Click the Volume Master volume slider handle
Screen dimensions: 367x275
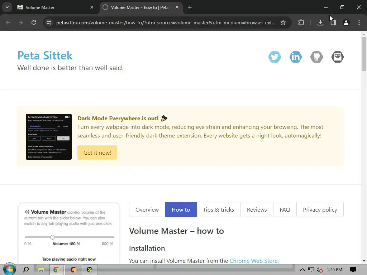pyautogui.click(x=52, y=237)
